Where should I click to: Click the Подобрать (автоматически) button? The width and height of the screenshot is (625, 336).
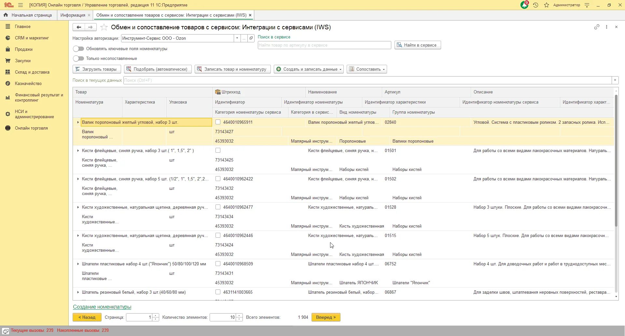pyautogui.click(x=158, y=69)
